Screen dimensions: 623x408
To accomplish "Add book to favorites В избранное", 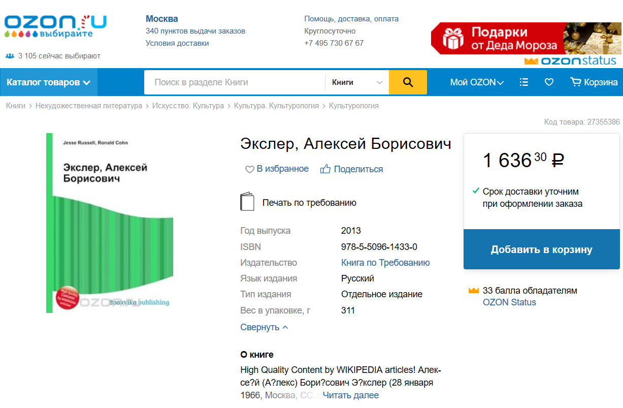I will point(277,169).
